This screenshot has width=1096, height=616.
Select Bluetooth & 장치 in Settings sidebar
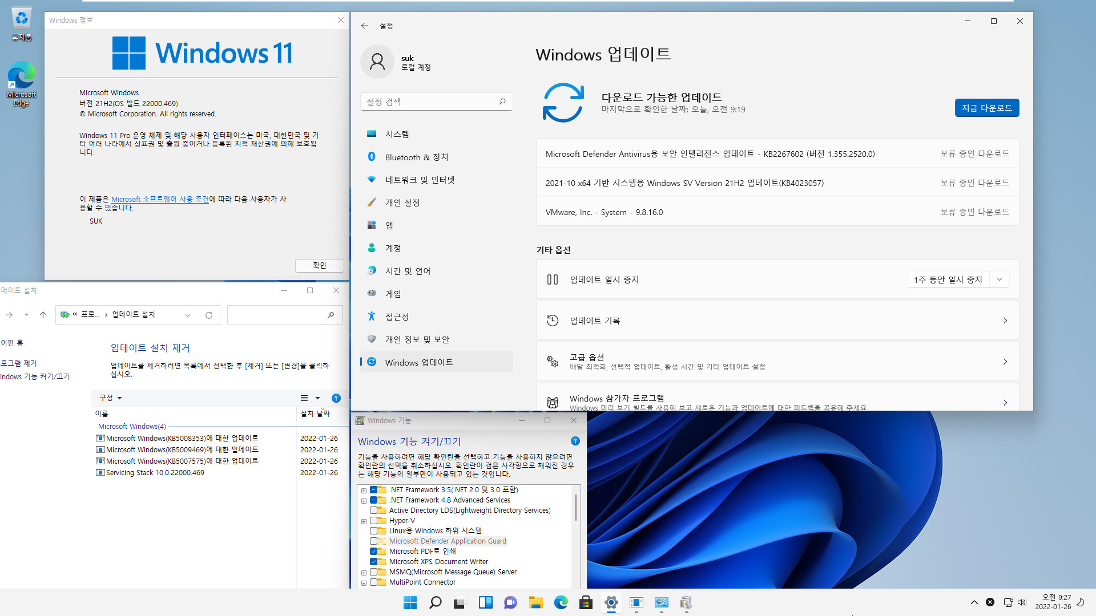tap(437, 157)
